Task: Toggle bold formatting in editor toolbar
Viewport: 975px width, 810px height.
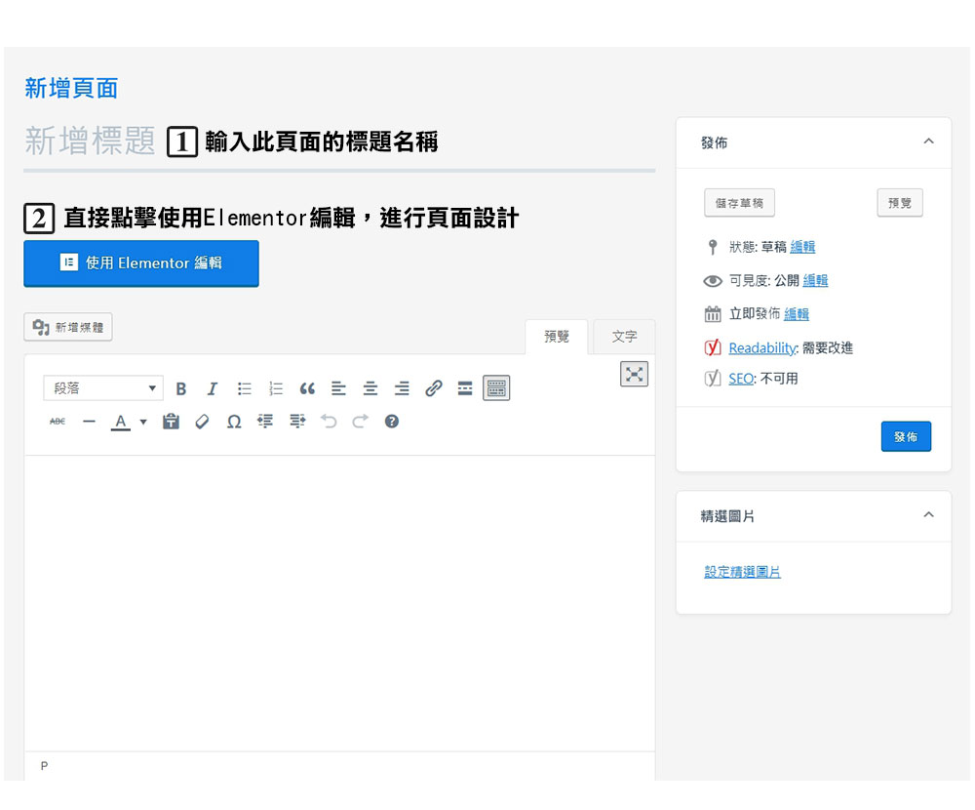Action: pyautogui.click(x=180, y=388)
